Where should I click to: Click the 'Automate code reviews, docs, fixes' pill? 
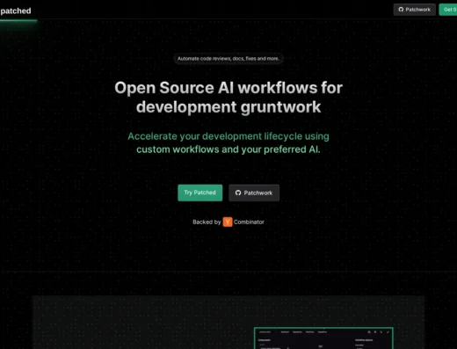coord(228,59)
